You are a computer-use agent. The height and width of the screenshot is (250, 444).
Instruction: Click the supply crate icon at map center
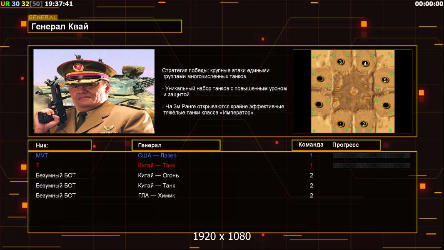point(352,92)
